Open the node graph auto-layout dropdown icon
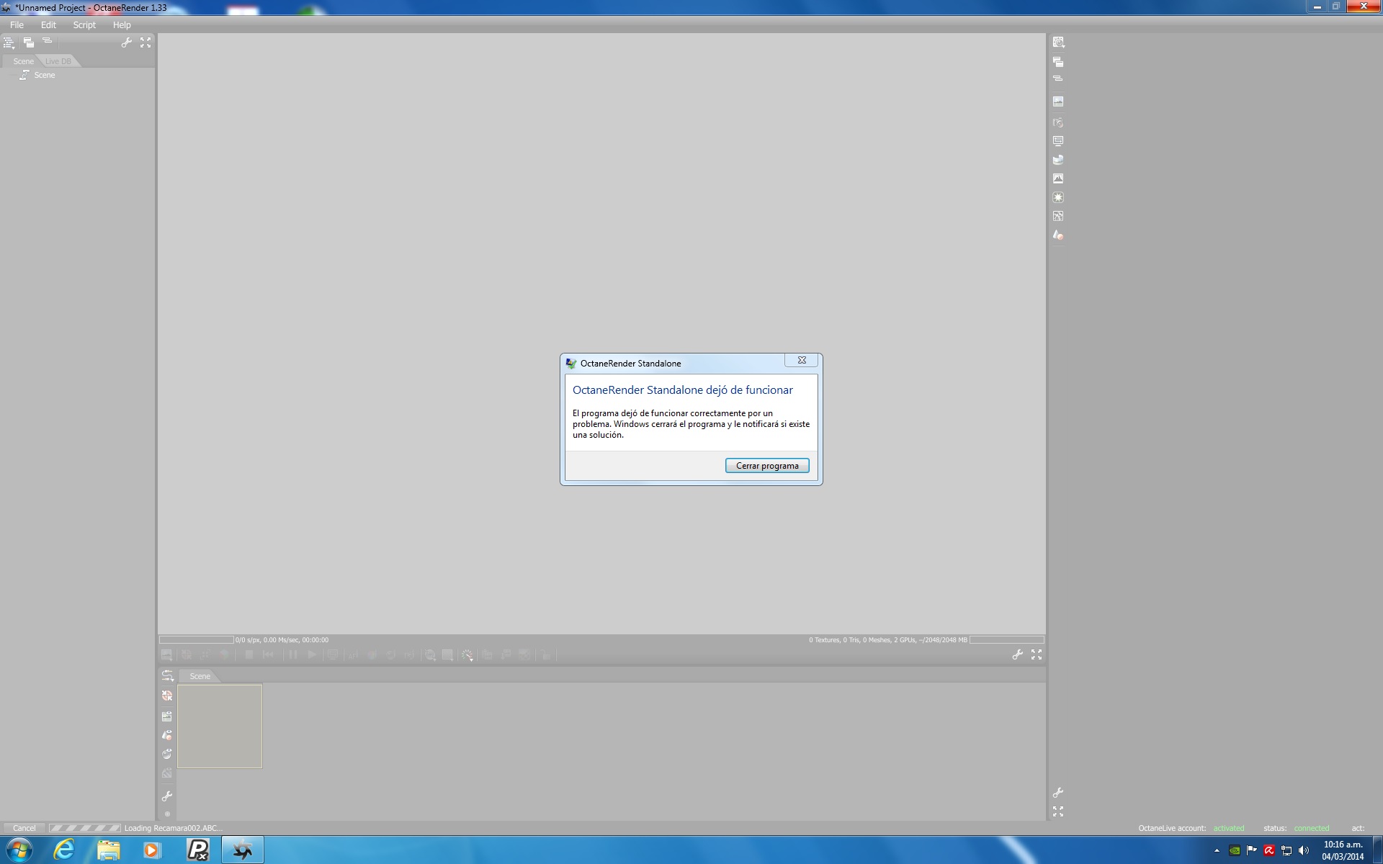 tap(167, 675)
